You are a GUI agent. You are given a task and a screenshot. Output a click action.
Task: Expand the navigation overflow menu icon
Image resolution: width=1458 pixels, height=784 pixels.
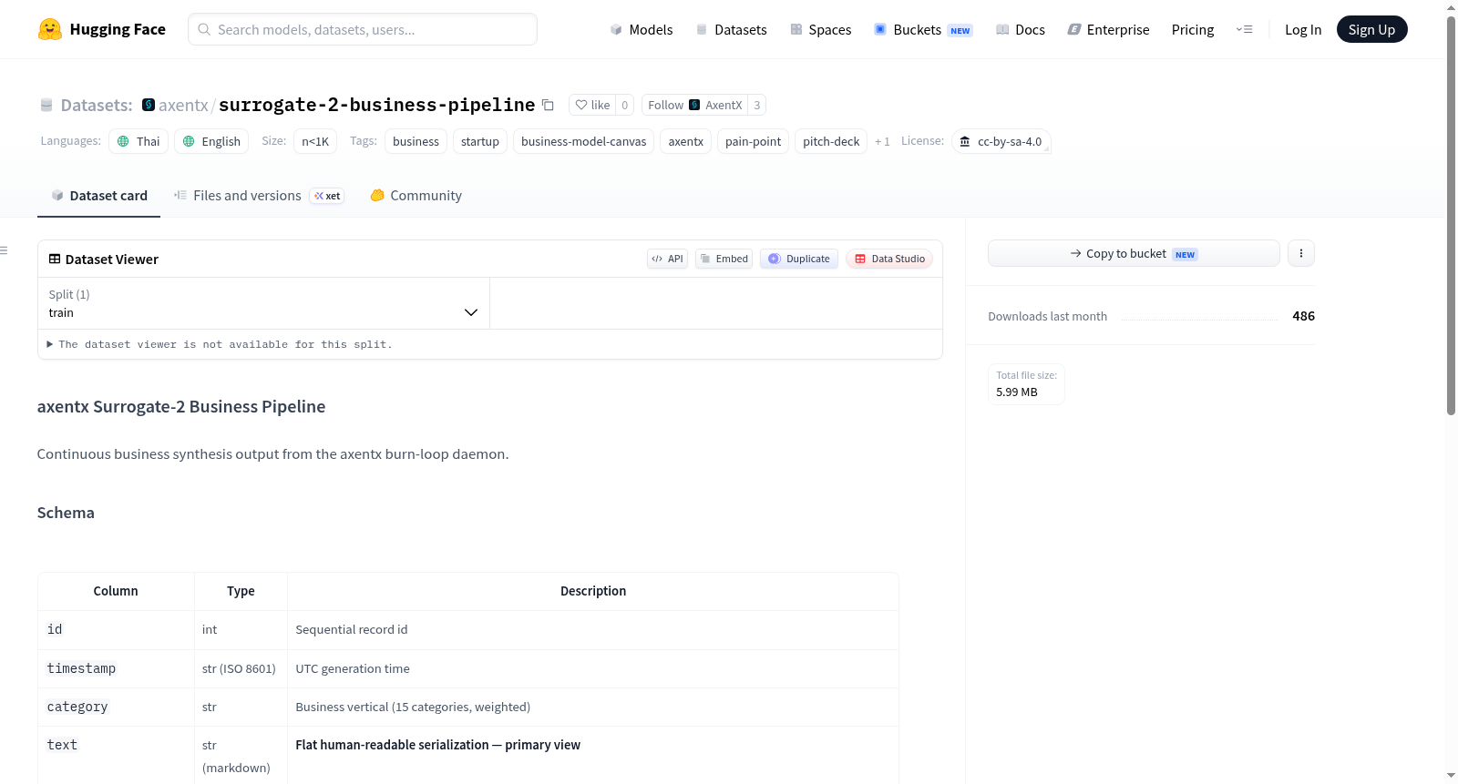pos(1244,29)
